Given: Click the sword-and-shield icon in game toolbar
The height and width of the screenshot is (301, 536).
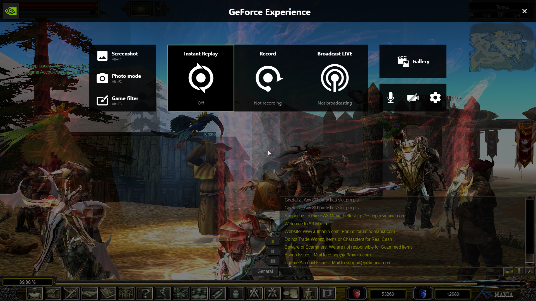Looking at the screenshot, I should [71, 293].
